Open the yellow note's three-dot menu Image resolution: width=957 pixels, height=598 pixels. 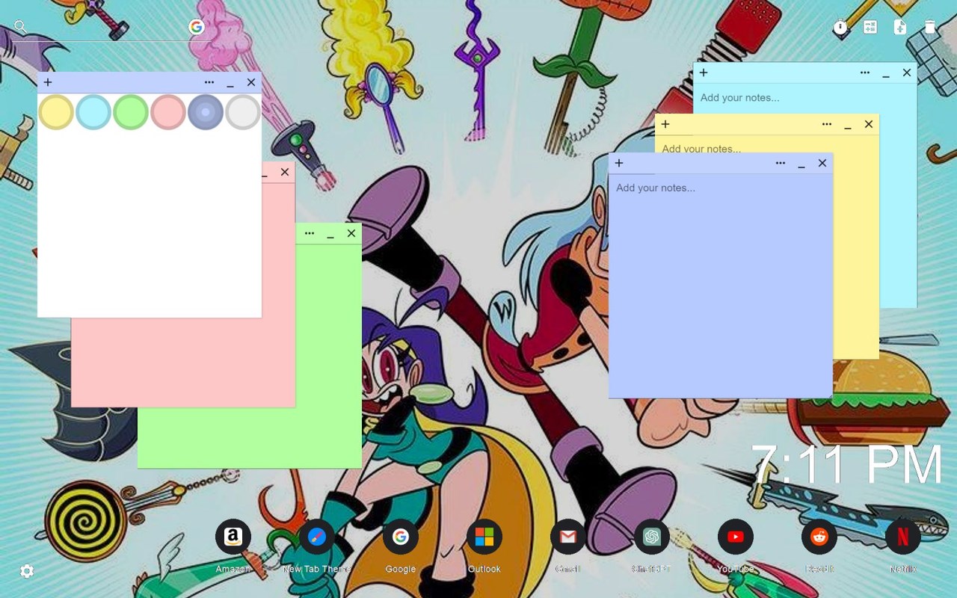827,124
